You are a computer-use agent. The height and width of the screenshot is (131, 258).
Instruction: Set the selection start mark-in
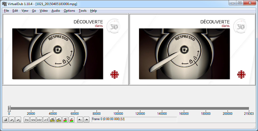tap(80, 120)
